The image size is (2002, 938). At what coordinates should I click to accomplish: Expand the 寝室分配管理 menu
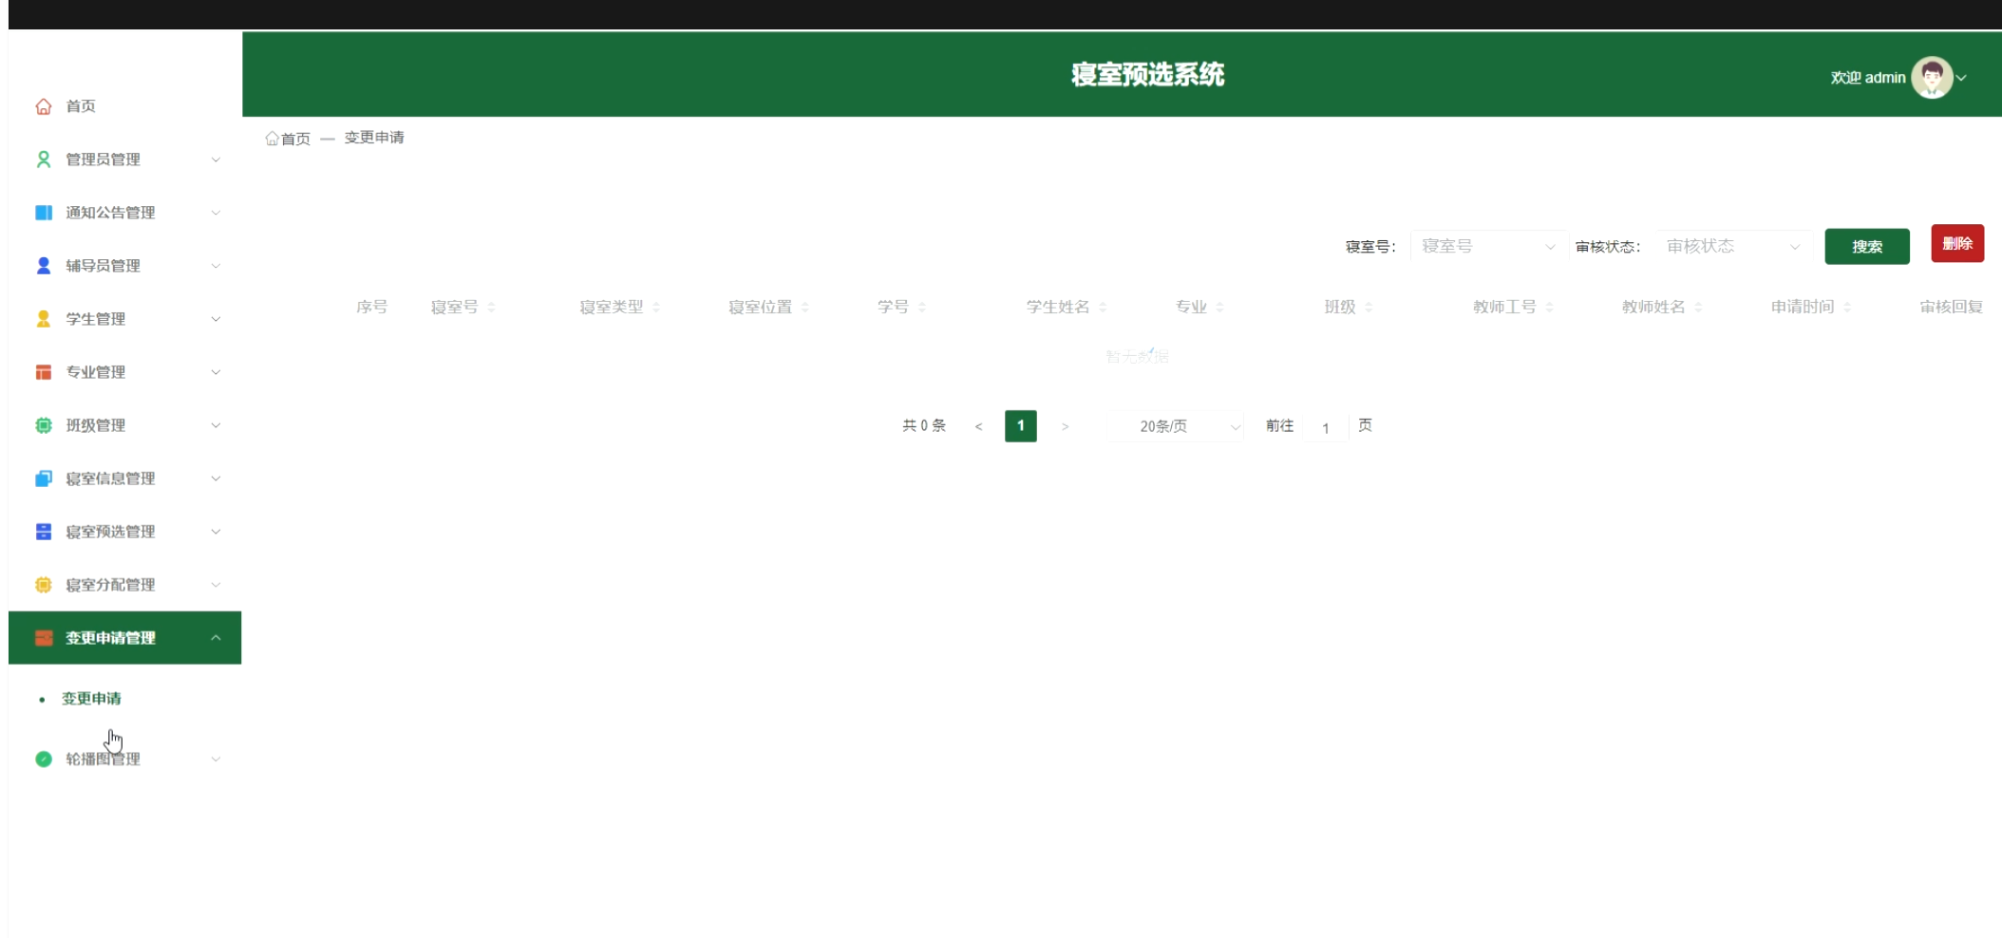pyautogui.click(x=125, y=585)
